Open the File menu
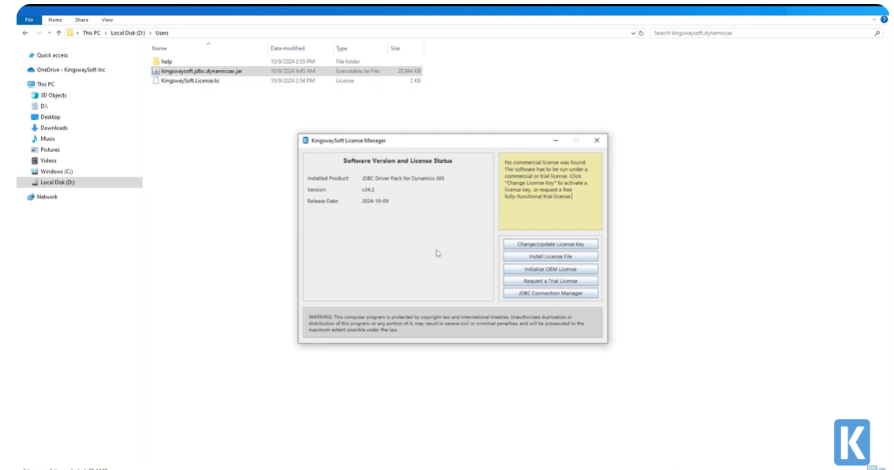 (28, 19)
